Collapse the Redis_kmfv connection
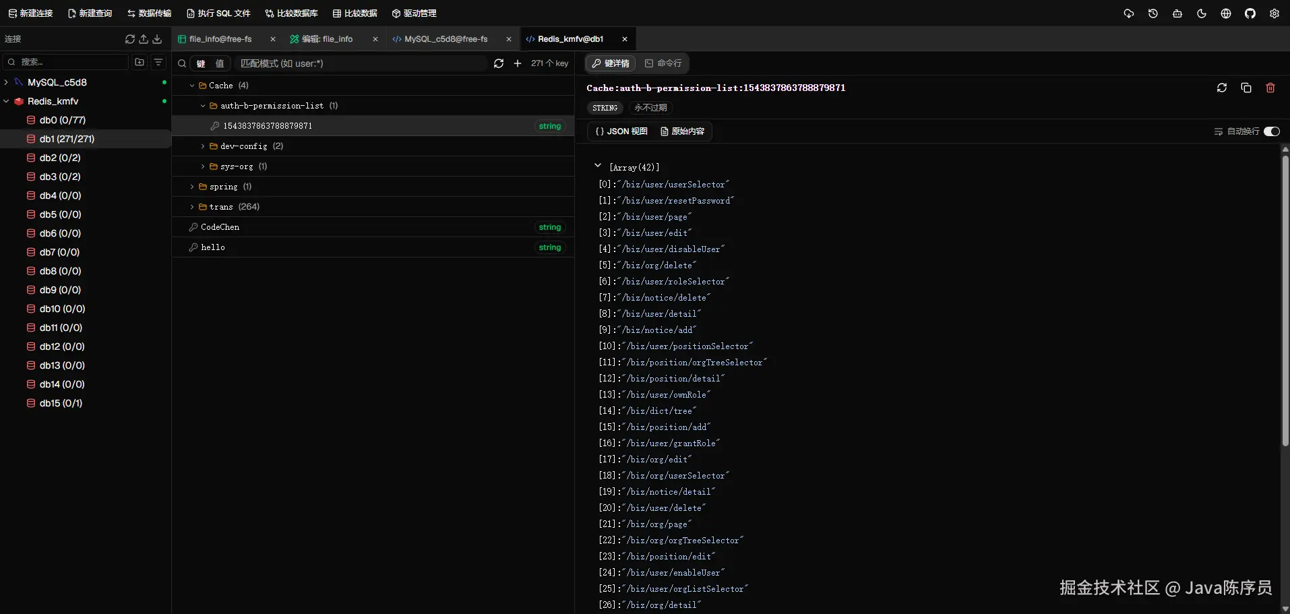This screenshot has width=1290, height=614. [x=6, y=101]
